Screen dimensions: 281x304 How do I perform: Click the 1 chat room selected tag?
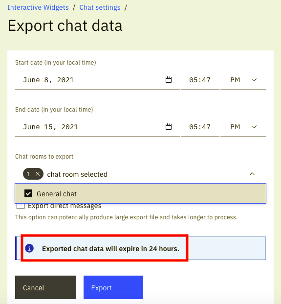[33, 174]
